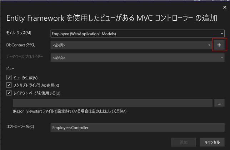230x150 pixels.
Task: Click the ビュー section heading
Action: click(x=10, y=68)
